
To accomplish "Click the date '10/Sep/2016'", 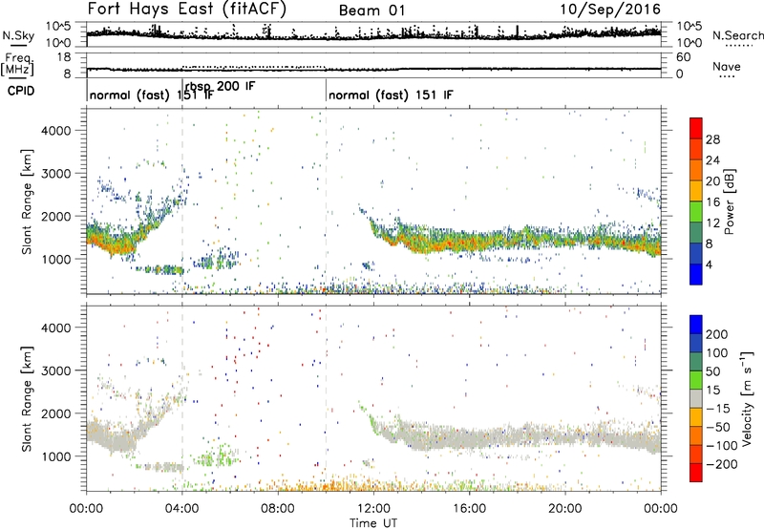I will pos(610,10).
